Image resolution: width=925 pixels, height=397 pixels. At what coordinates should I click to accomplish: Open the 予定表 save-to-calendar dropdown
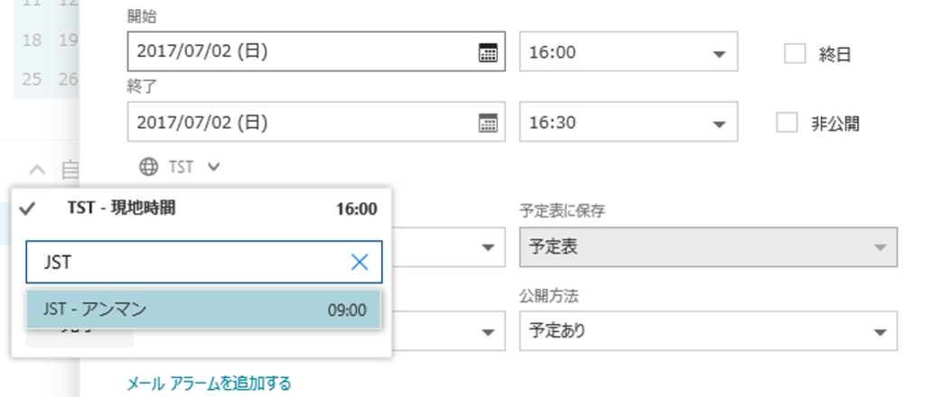[x=708, y=247]
